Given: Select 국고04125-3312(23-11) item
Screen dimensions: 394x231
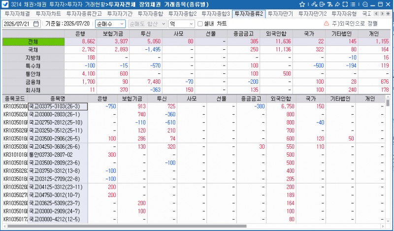Looking at the screenshot, I should click(58, 187).
